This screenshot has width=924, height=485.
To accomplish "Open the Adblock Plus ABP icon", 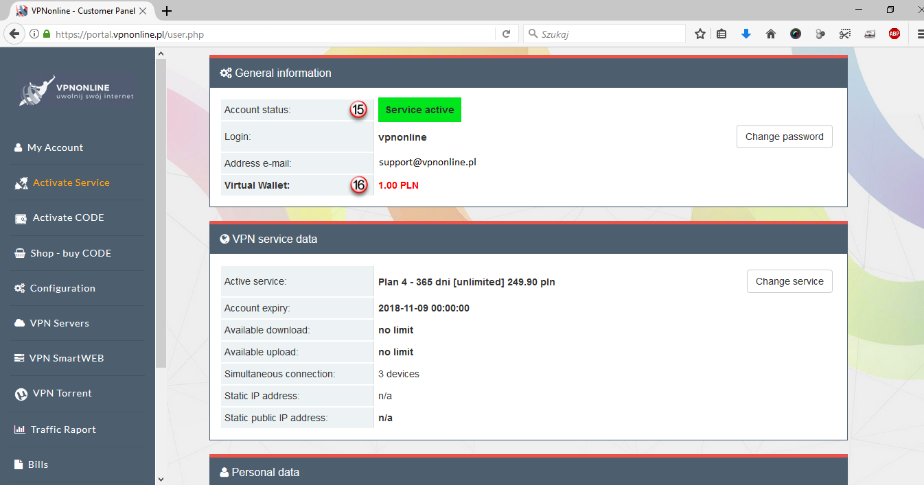I will 894,34.
